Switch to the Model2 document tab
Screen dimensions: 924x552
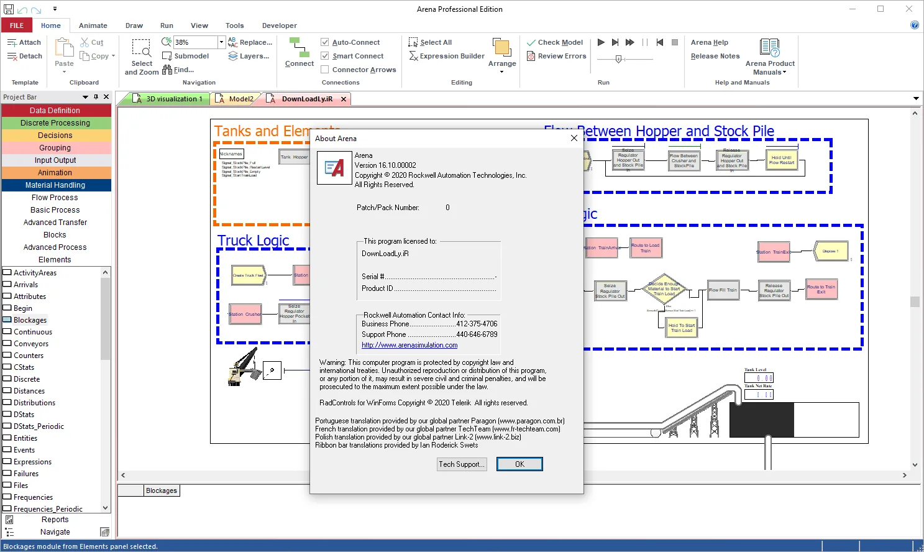point(236,99)
